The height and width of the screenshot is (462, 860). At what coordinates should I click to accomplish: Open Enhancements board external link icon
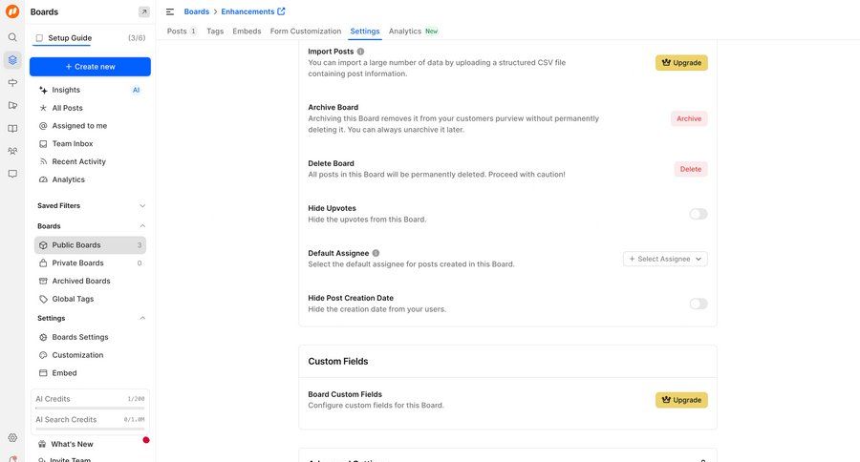(x=281, y=11)
